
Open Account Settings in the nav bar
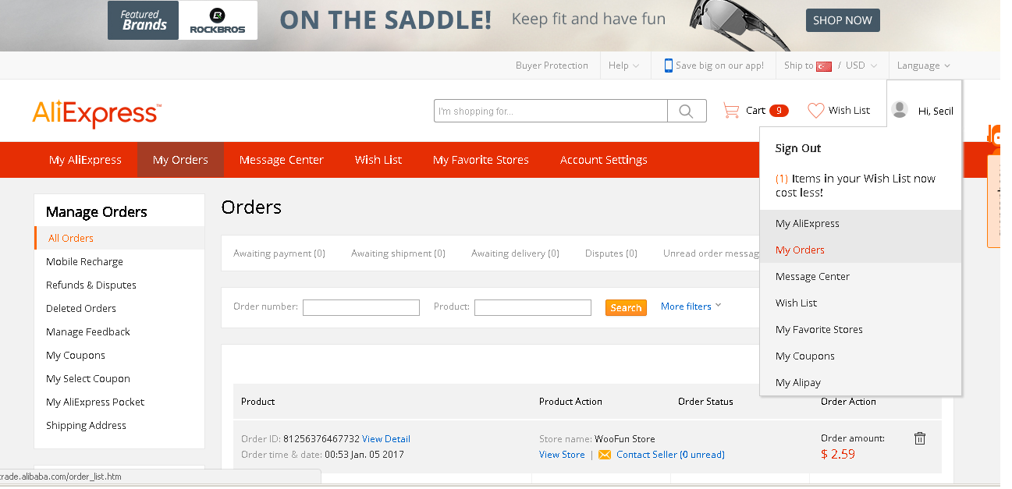(x=603, y=160)
